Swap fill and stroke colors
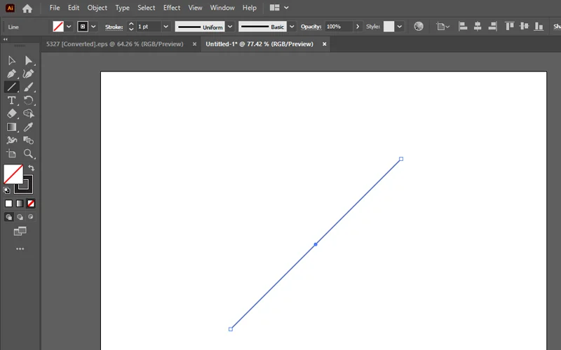 (32, 168)
